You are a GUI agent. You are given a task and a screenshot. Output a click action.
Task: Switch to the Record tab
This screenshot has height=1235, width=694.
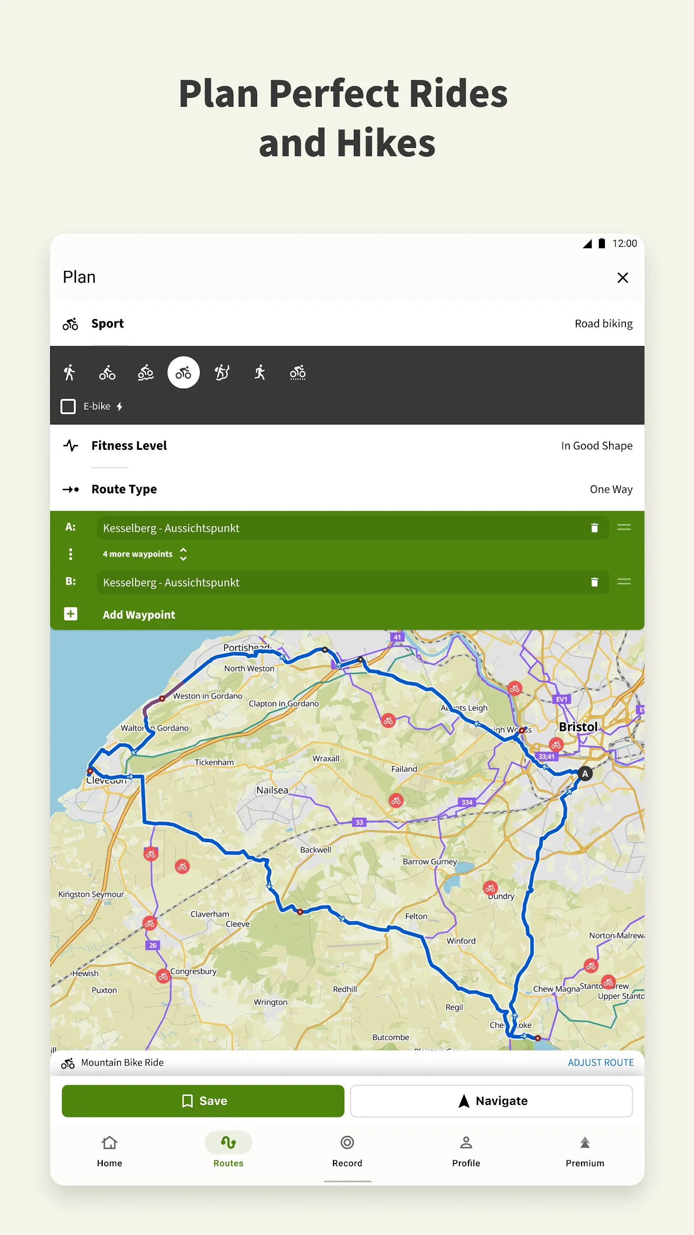[347, 1151]
